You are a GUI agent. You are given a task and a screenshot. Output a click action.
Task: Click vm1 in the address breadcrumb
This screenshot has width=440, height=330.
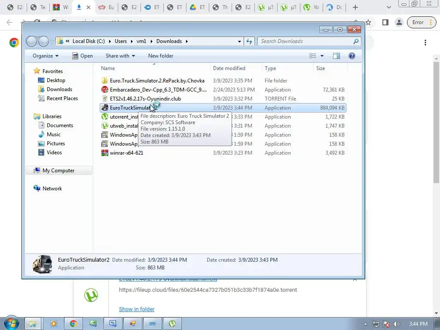141,41
